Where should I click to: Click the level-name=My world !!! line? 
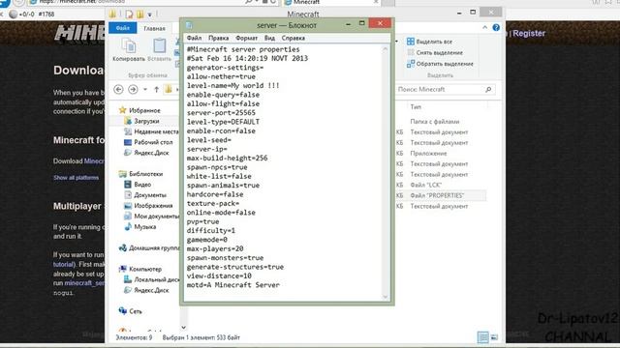point(232,86)
